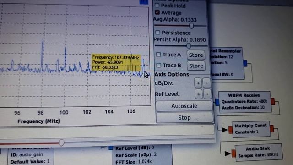This screenshot has height=165, width=293.
Task: Toggle the Trace A checkbox
Action: (158, 55)
